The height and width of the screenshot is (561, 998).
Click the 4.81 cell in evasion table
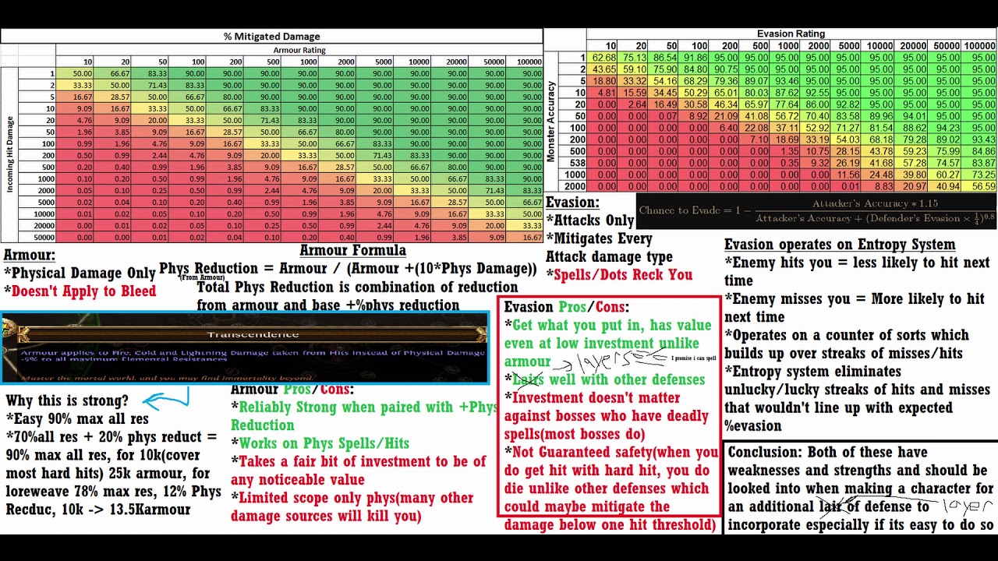[607, 93]
